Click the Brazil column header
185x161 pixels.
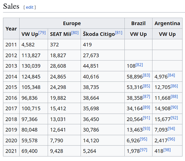pos(138,23)
